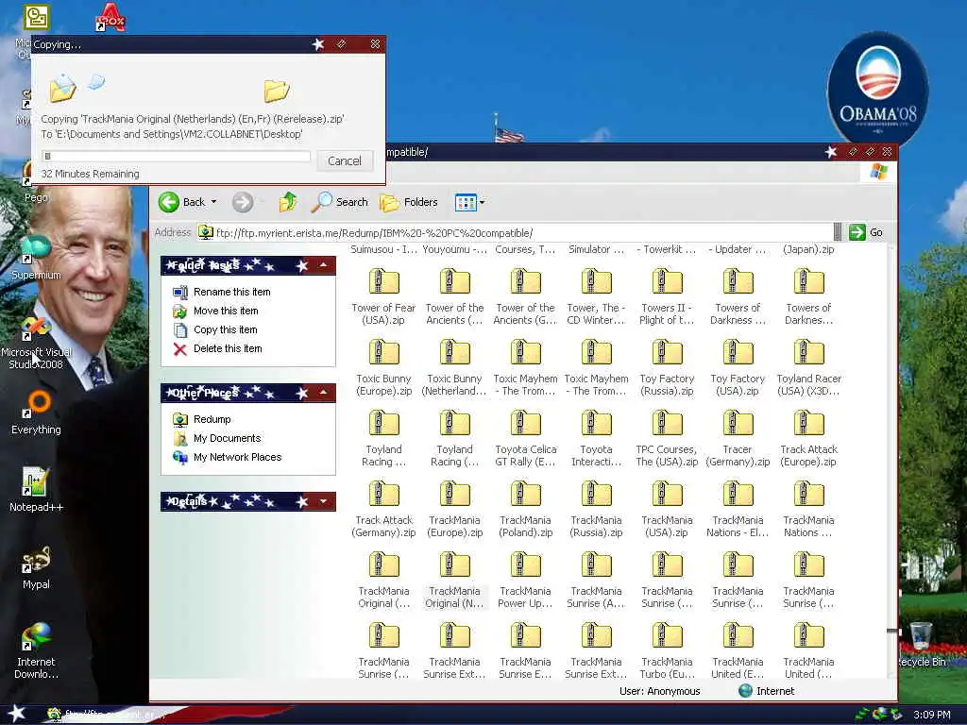The width and height of the screenshot is (967, 725).
Task: Select TrackMania (Poland).zip file
Action: click(x=525, y=510)
